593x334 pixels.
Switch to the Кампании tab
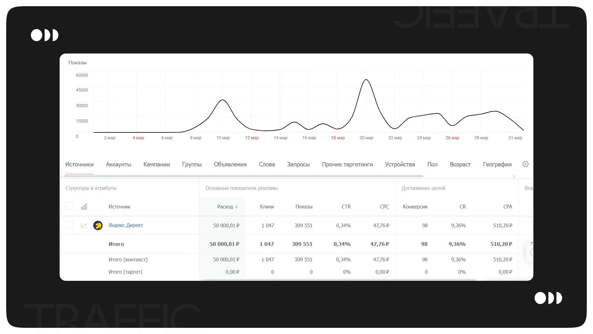point(156,165)
